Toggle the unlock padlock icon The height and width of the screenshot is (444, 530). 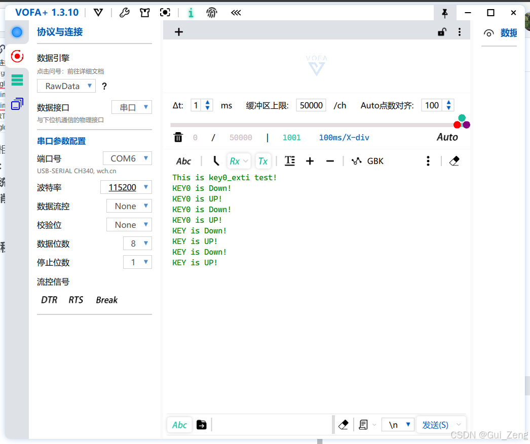tap(442, 32)
